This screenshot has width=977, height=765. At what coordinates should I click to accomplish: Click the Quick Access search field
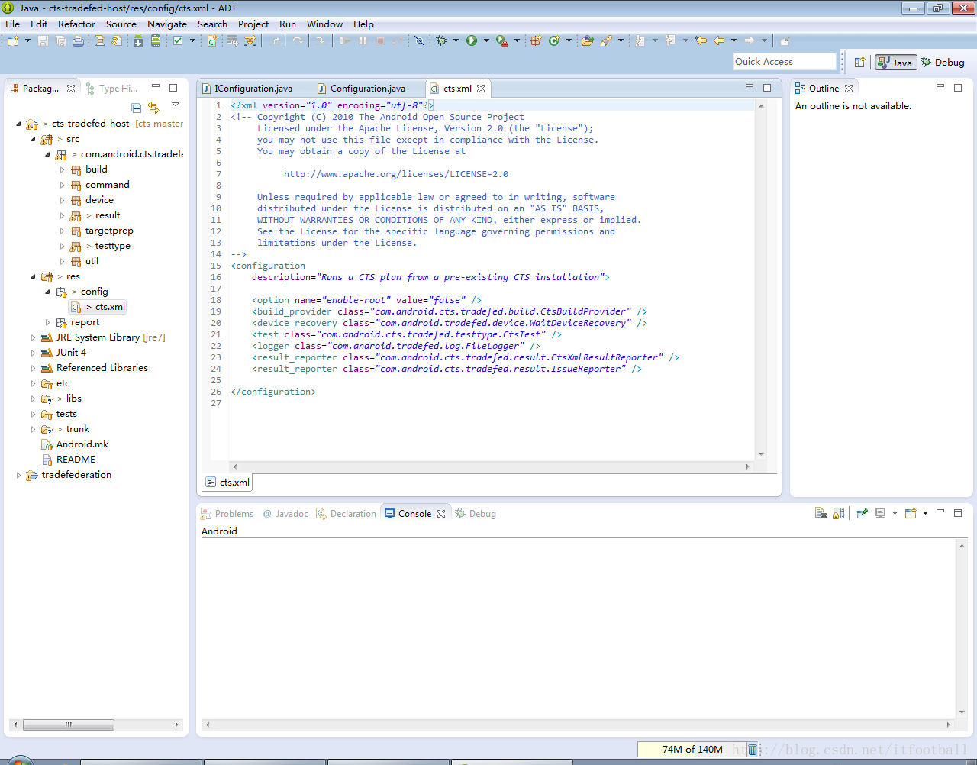pyautogui.click(x=784, y=62)
